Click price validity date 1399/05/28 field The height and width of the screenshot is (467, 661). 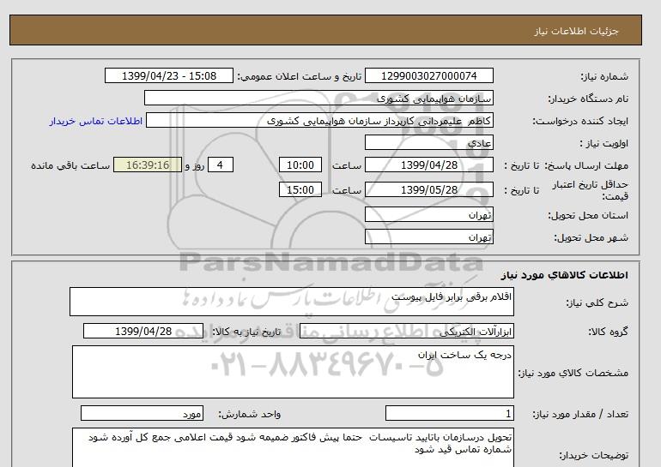pos(428,189)
